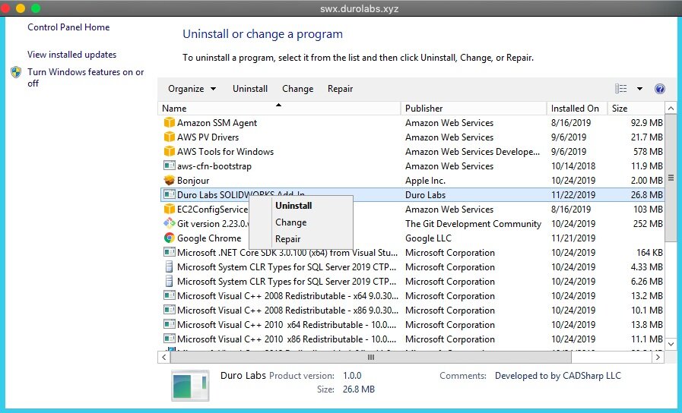Click the Amazon SSM Agent package icon

(x=169, y=123)
